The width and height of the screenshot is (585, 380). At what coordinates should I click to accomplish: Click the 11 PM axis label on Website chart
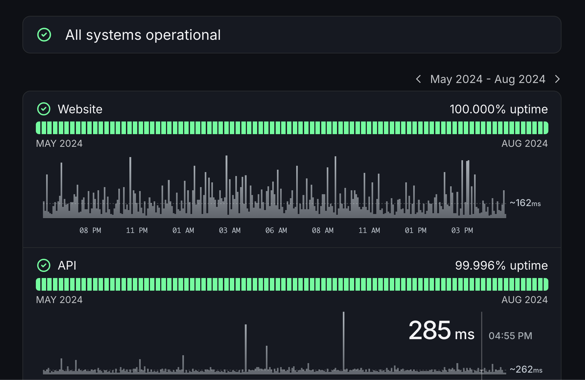tap(137, 230)
